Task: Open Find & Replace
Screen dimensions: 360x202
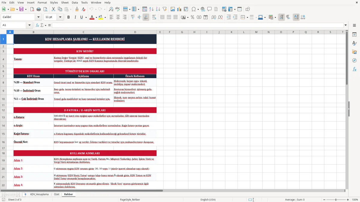Action: coord(111,9)
